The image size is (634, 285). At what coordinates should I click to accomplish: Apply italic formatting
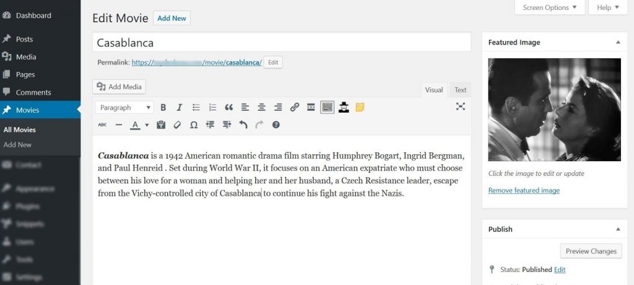(x=180, y=107)
